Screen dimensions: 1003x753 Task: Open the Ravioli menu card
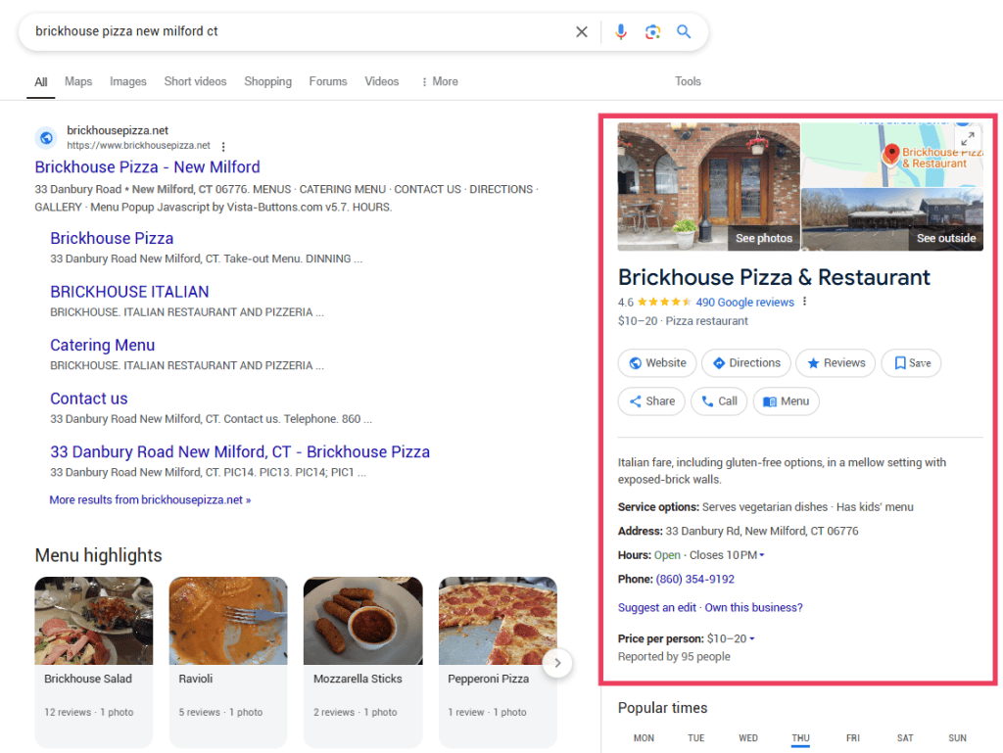point(228,662)
